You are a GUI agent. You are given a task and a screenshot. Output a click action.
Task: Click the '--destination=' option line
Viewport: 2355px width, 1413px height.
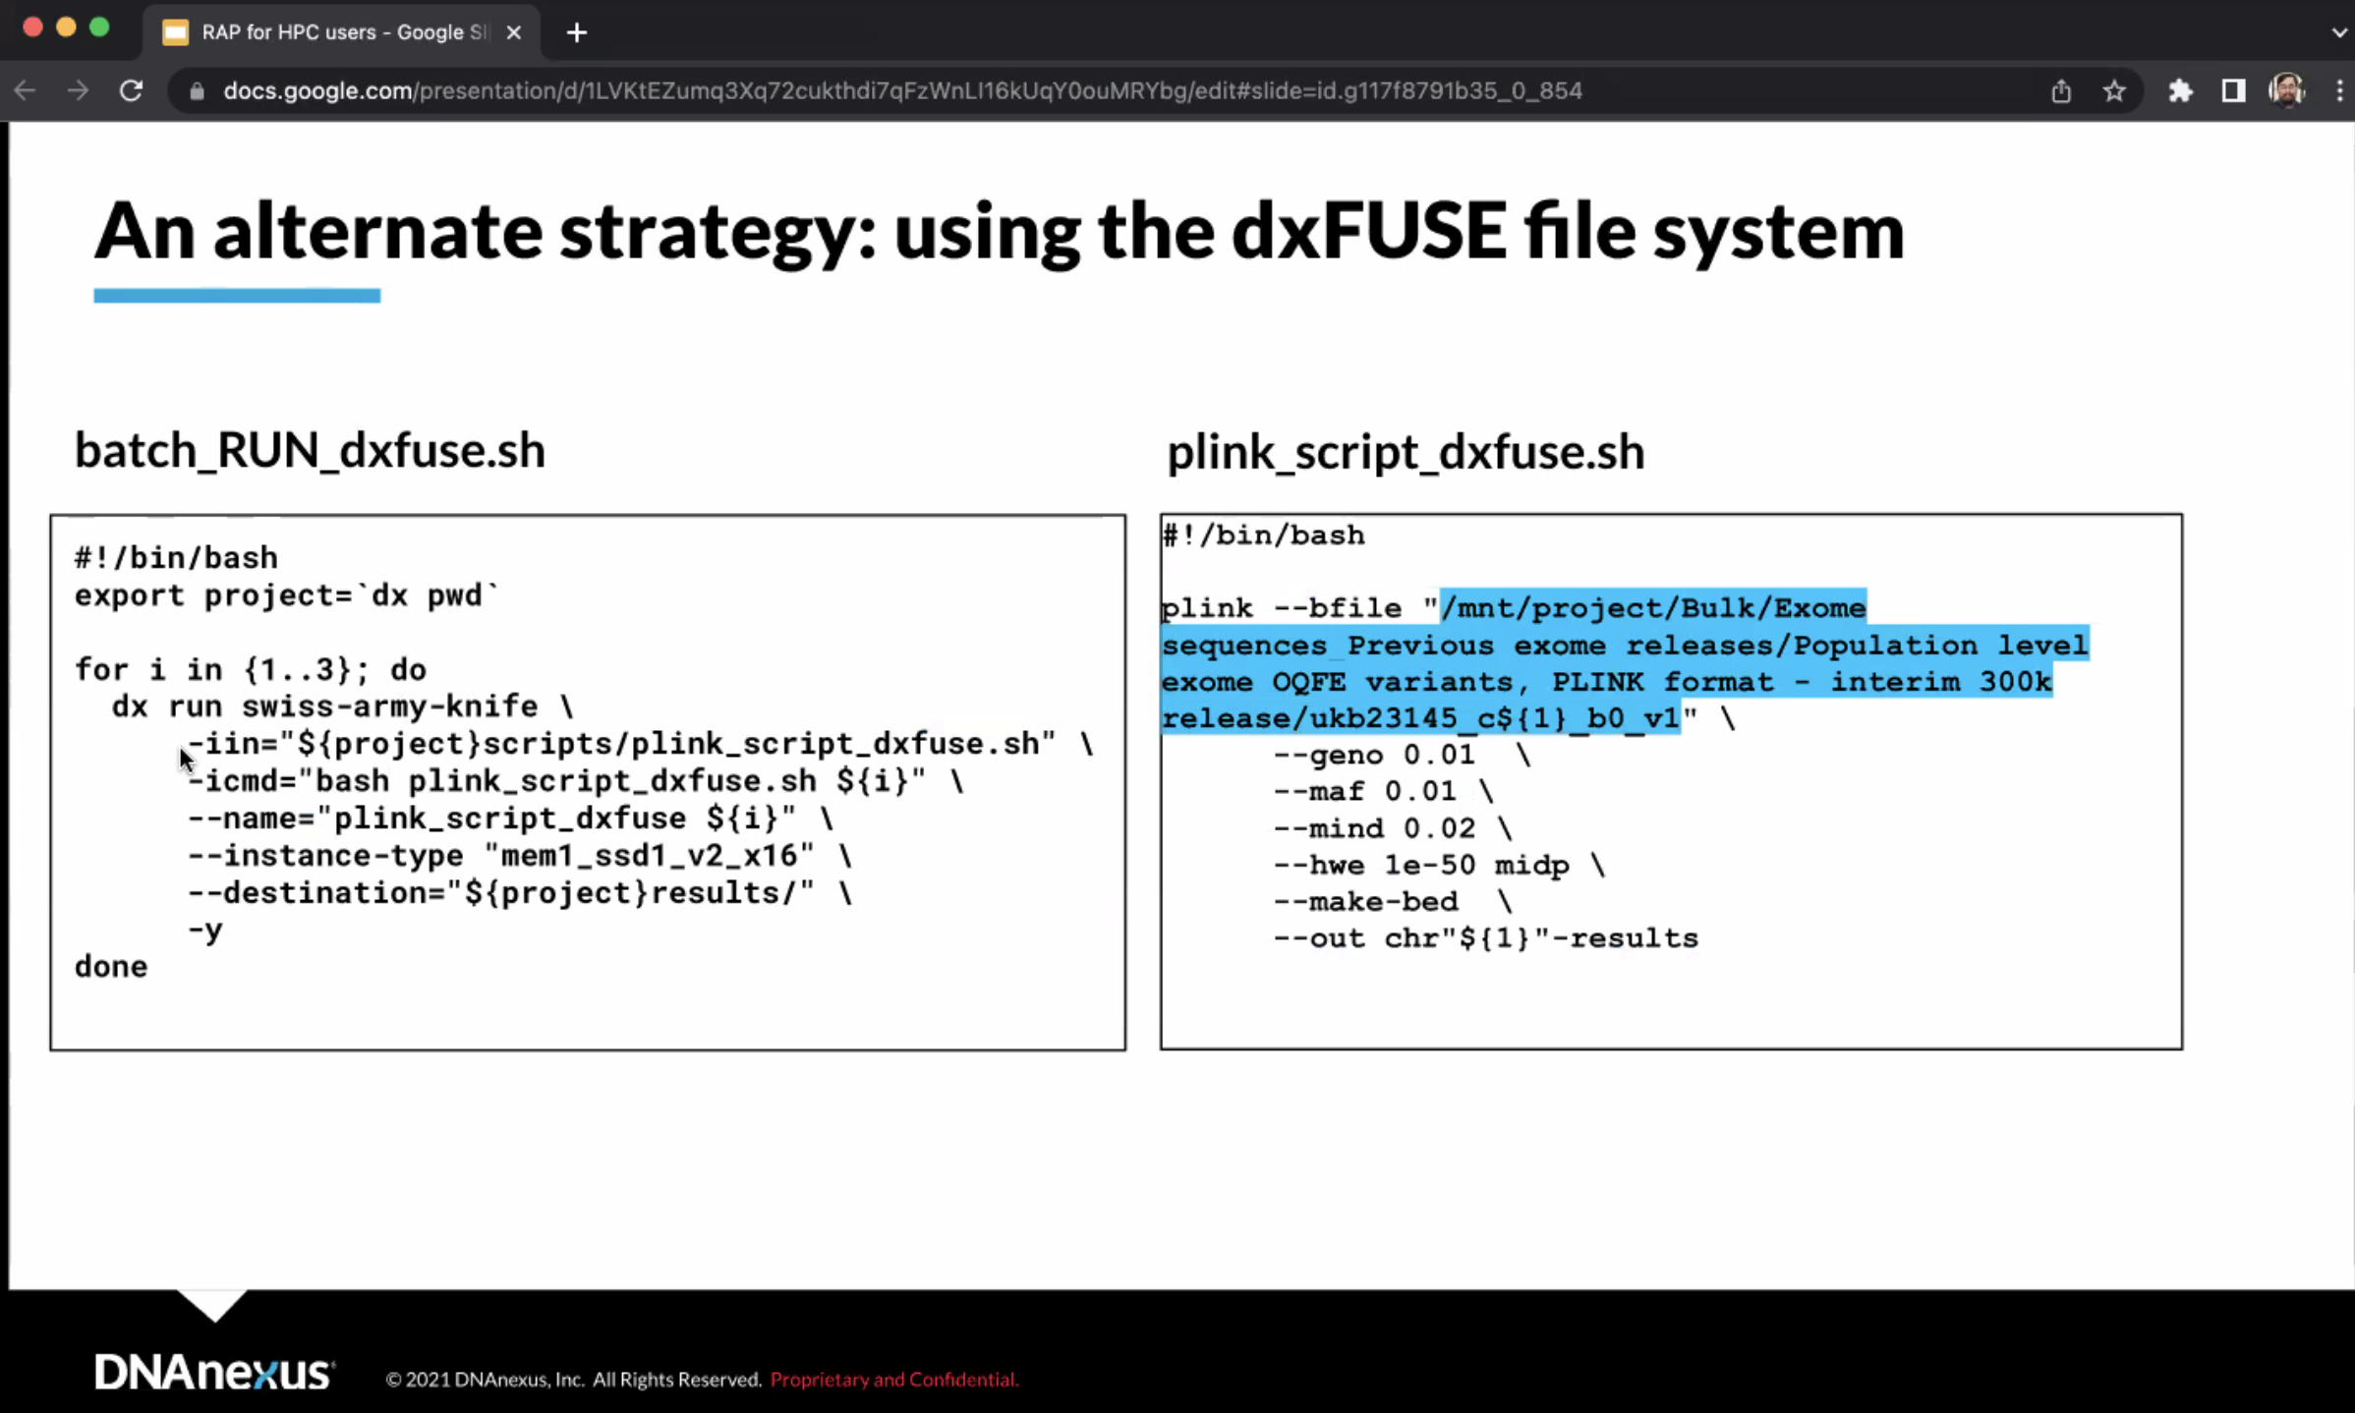point(520,893)
